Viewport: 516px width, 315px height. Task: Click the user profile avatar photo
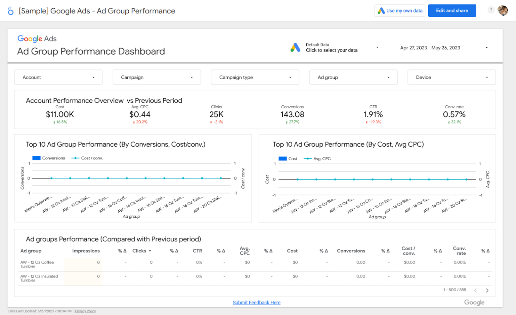click(503, 10)
